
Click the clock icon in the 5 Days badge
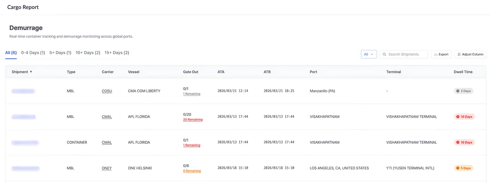[x=458, y=168]
